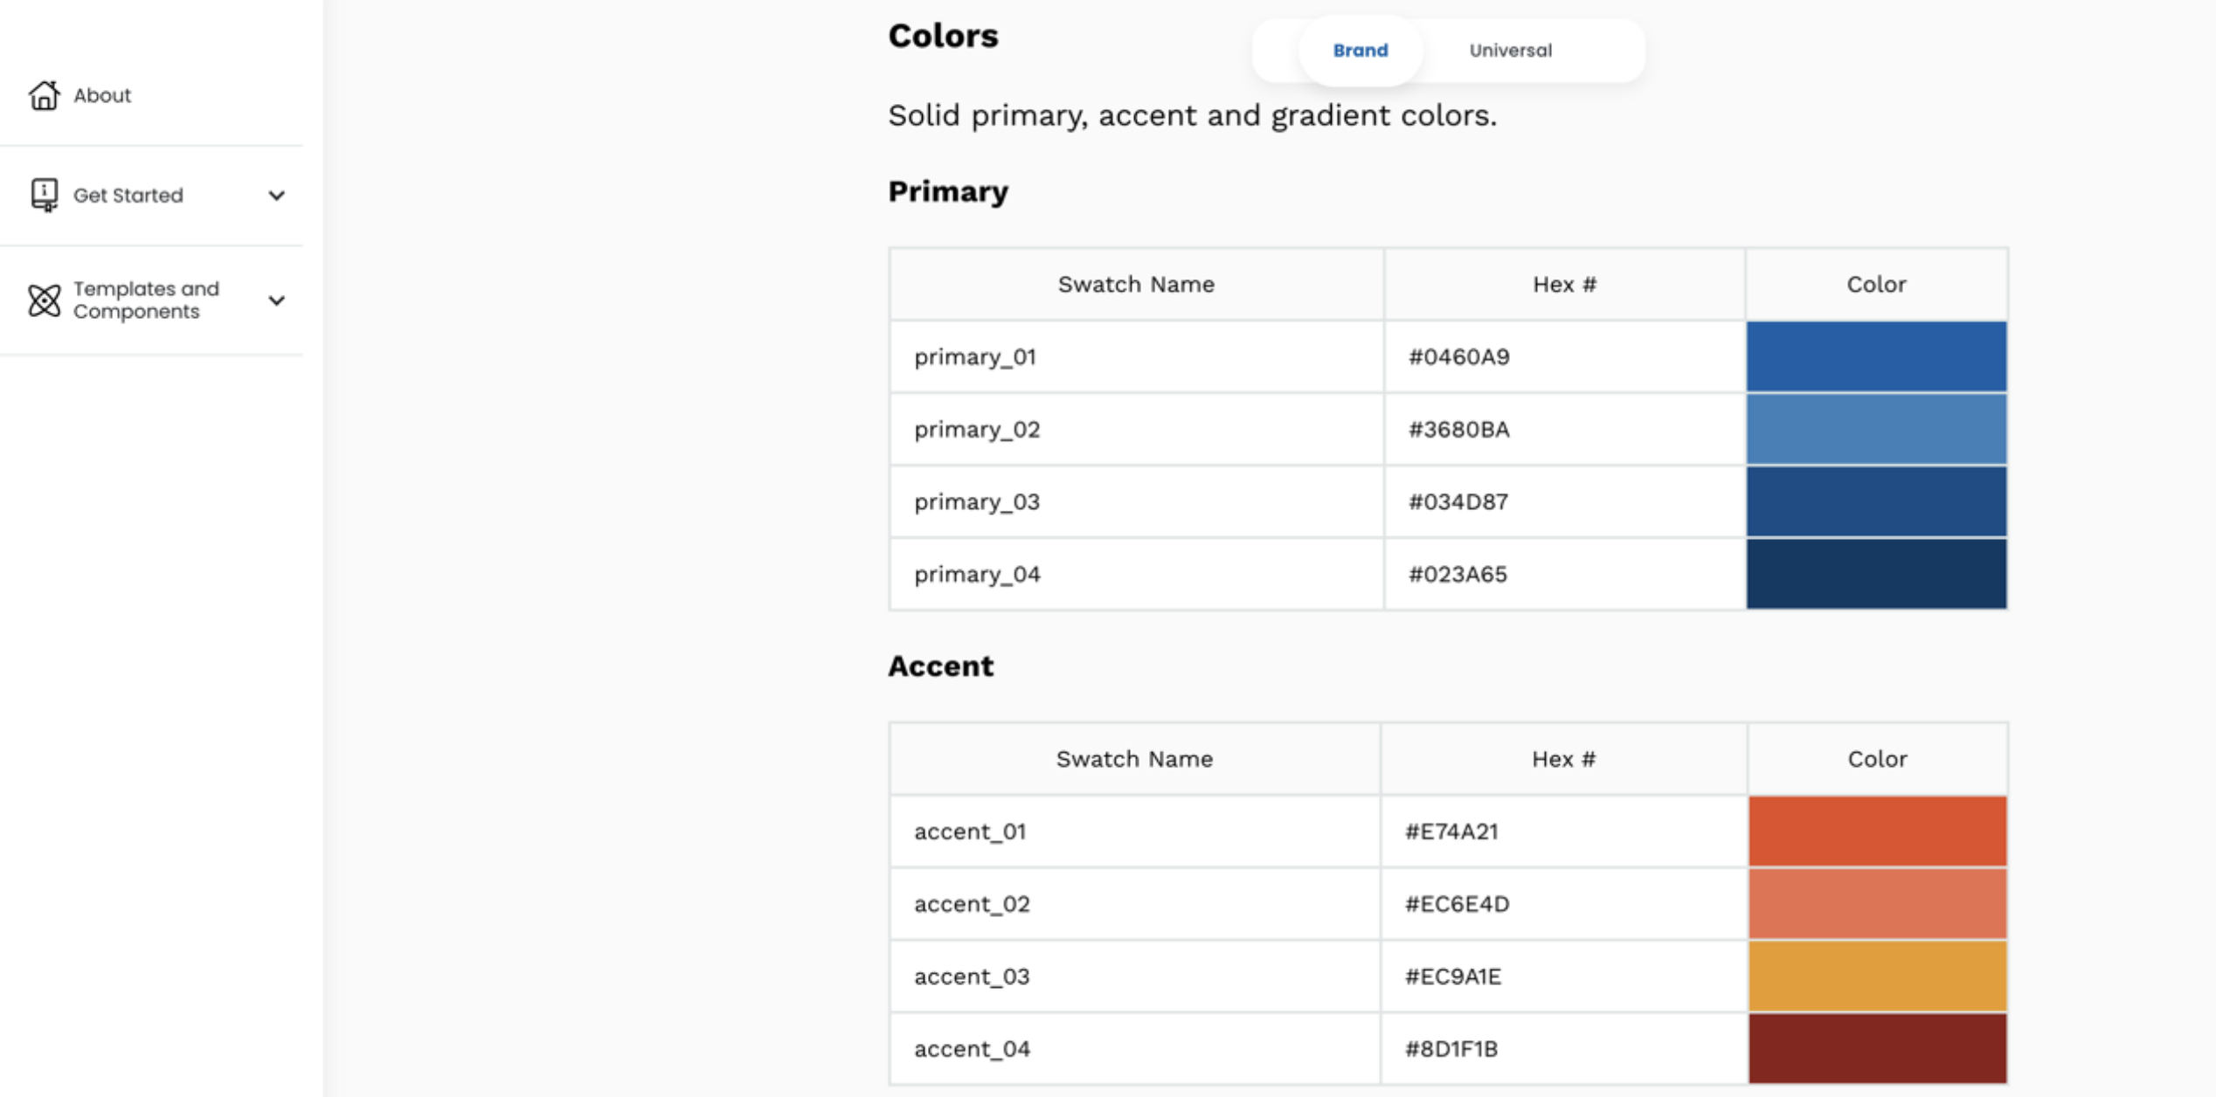Select the accent_02 salmon color swatch
The image size is (2216, 1097).
1875,903
